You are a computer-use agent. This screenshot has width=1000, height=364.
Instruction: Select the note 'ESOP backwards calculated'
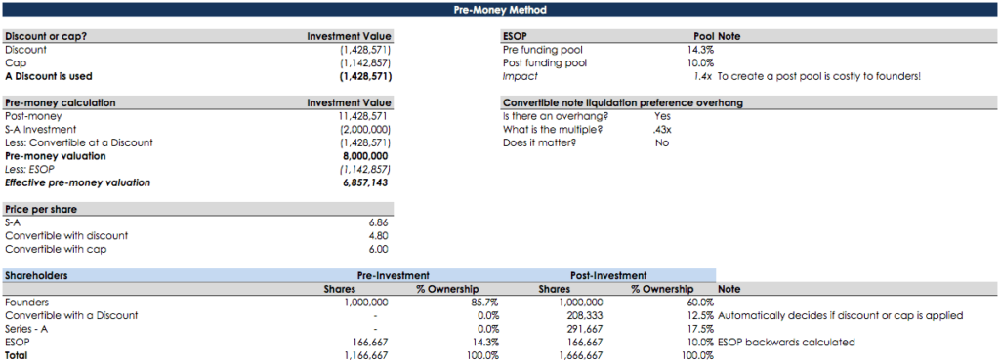(786, 343)
